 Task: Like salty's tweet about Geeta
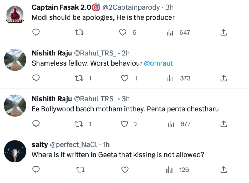pyautogui.click(x=124, y=169)
